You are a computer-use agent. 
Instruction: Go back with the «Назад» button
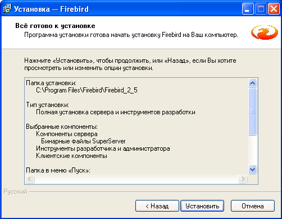pyautogui.click(x=157, y=206)
